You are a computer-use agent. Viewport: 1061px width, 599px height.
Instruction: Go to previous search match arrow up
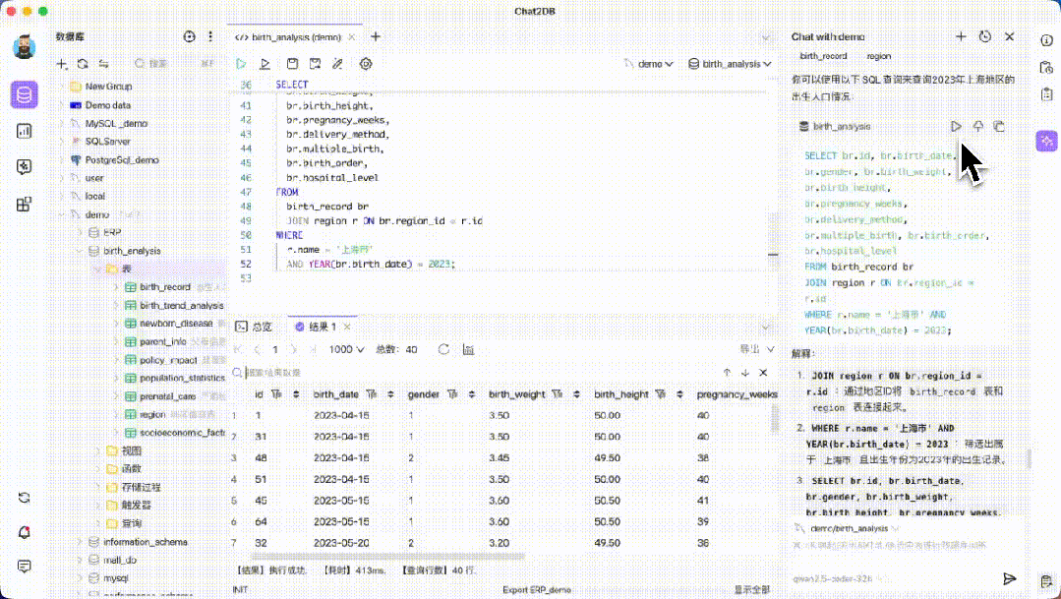tap(727, 372)
